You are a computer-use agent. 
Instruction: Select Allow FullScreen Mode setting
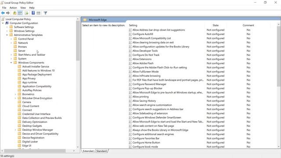point(145,72)
